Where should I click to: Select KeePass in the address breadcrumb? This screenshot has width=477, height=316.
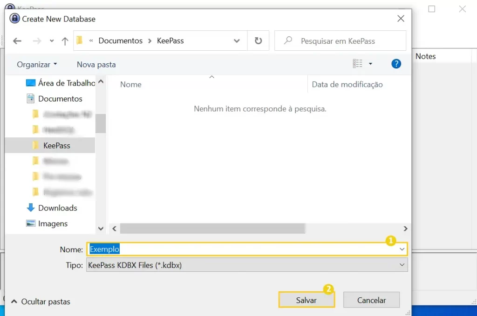[x=170, y=40]
